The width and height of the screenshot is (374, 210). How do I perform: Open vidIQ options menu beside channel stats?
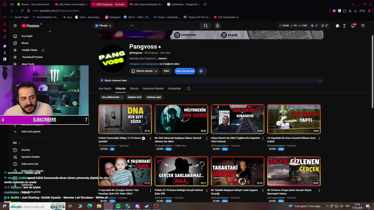tap(202, 71)
